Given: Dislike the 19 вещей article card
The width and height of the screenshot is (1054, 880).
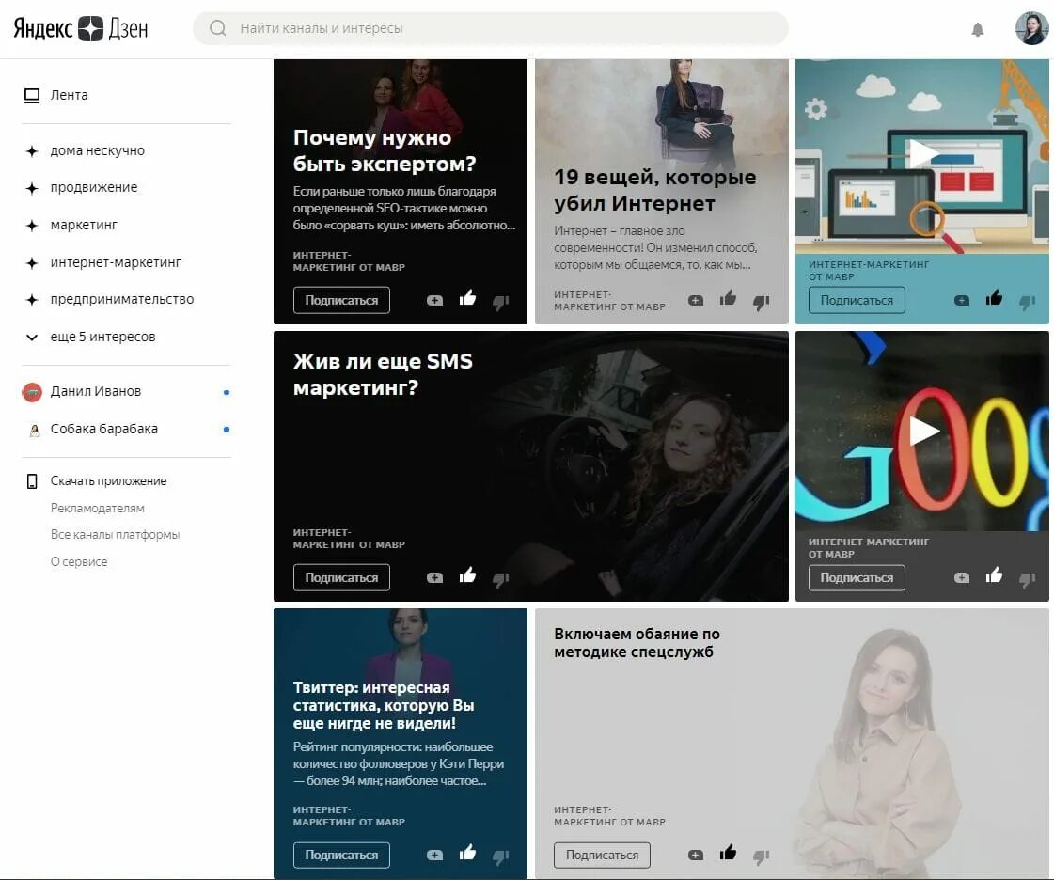Looking at the screenshot, I should pyautogui.click(x=761, y=303).
